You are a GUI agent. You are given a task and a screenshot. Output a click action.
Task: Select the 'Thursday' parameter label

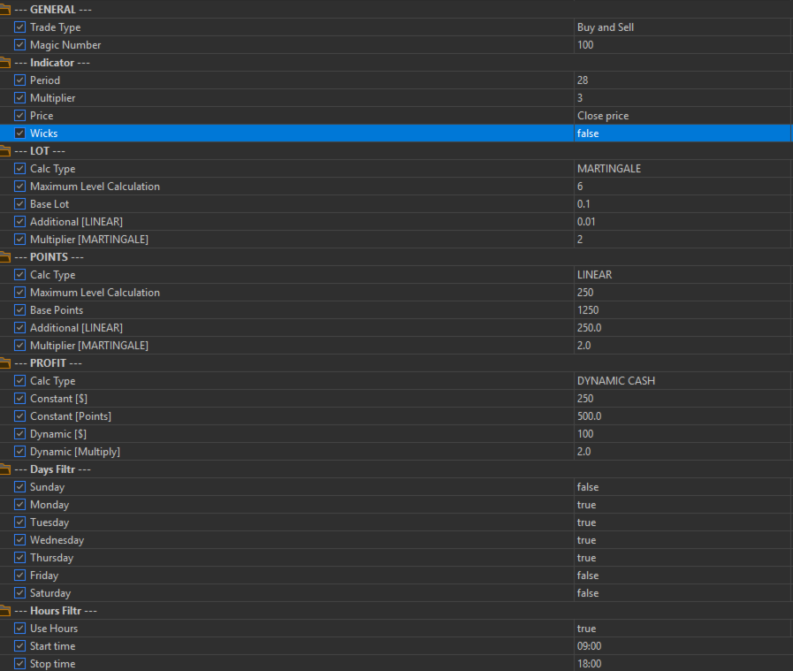pos(51,558)
